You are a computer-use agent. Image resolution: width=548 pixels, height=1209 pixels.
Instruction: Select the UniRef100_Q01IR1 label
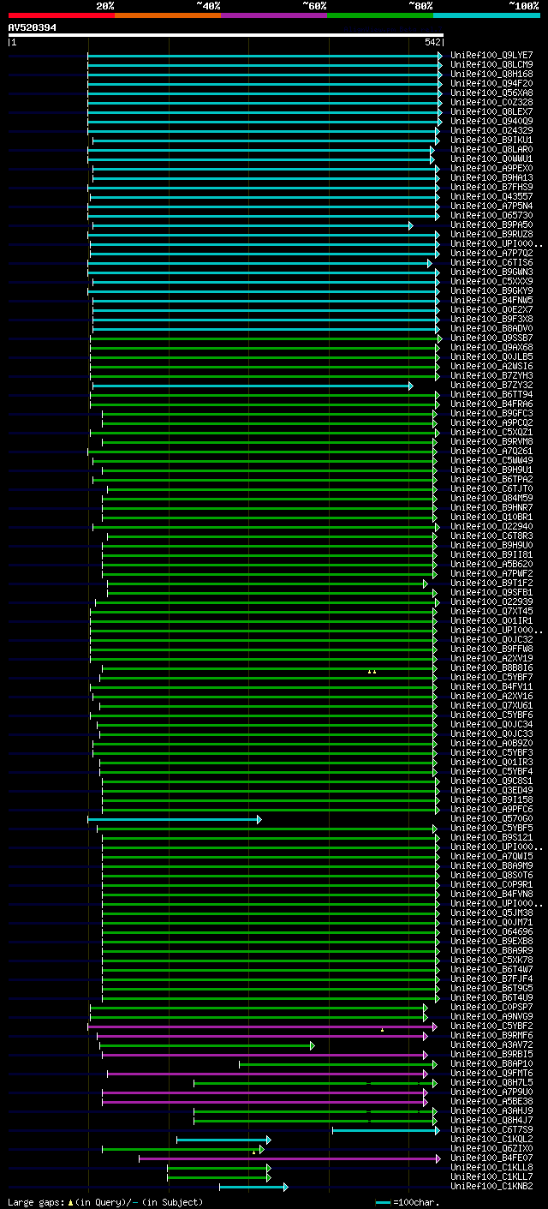tap(491, 620)
